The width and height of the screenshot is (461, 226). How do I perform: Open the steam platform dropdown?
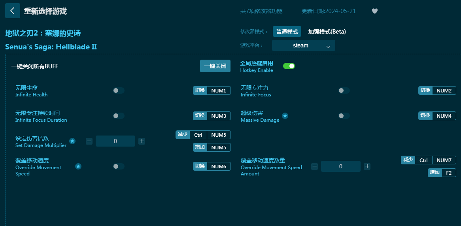click(303, 45)
